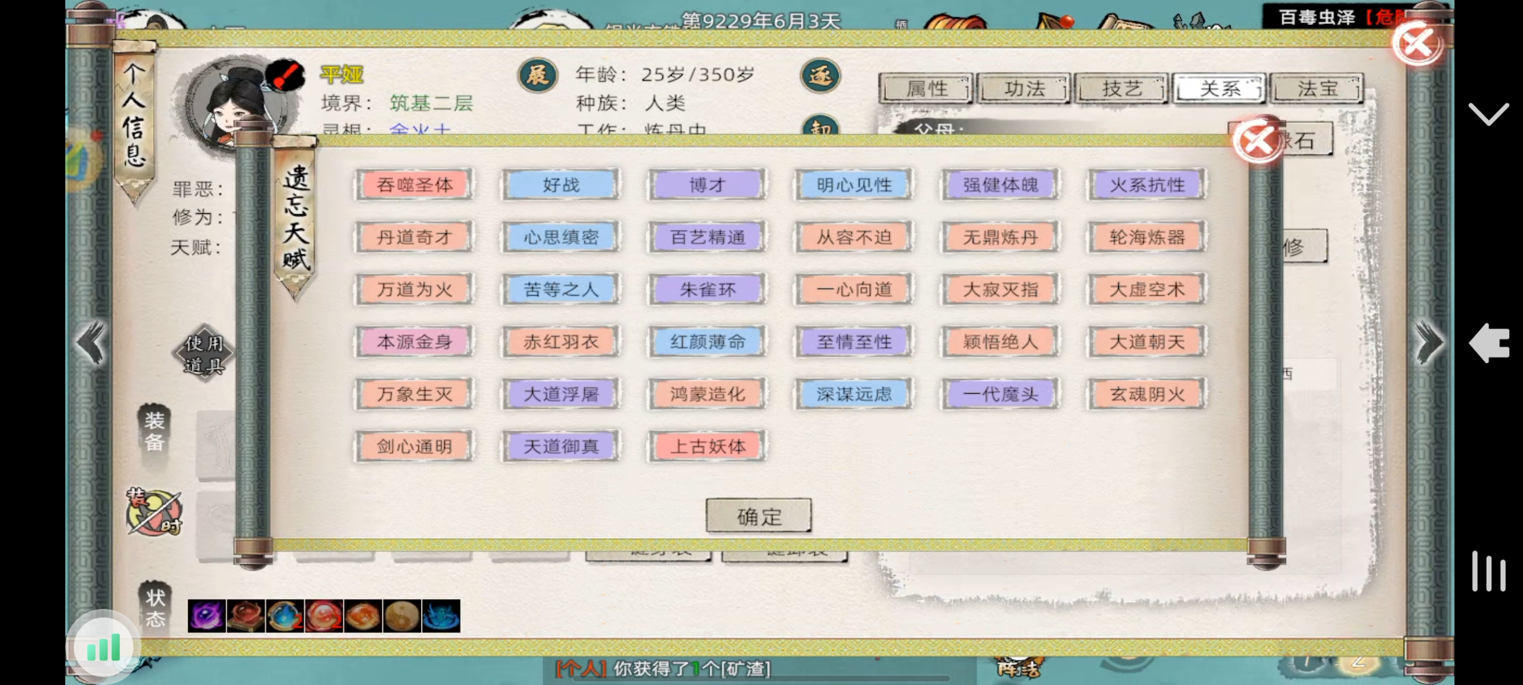
Task: Confirm with the 确定 button
Action: pyautogui.click(x=759, y=516)
